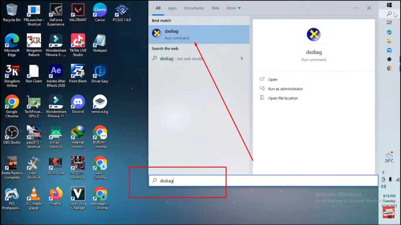This screenshot has height=225, width=401.
Task: Open Point Blank desktop icon
Action: click(78, 74)
